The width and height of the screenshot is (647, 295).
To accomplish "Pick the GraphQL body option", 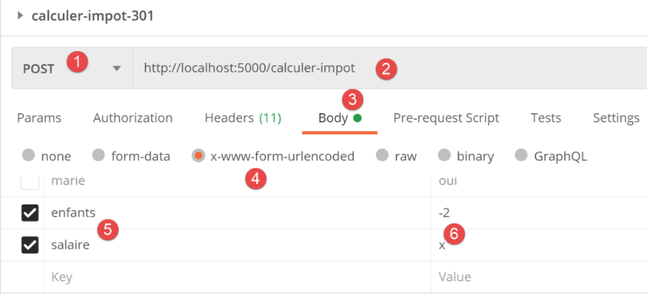I will click(x=522, y=156).
